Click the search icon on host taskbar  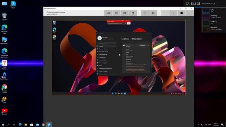[x=8, y=125]
